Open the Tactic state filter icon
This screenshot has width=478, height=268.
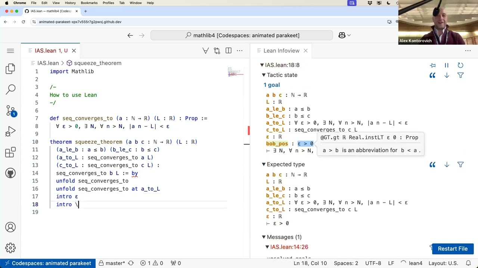click(460, 75)
